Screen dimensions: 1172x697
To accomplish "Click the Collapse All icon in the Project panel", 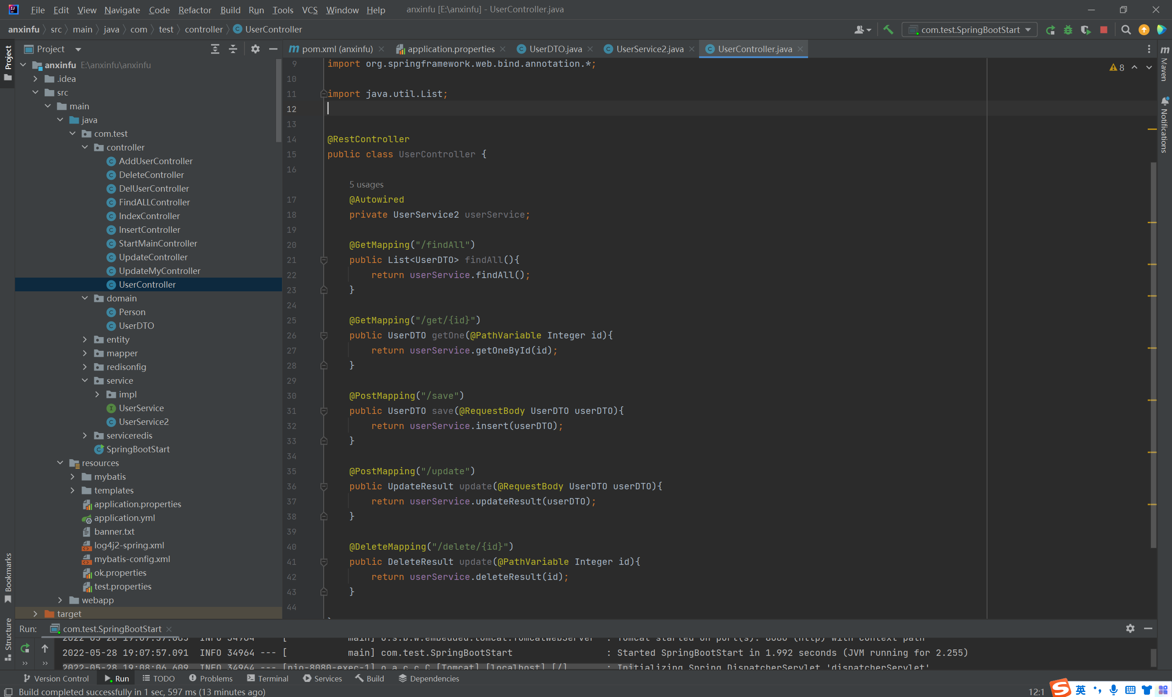I will (x=233, y=49).
